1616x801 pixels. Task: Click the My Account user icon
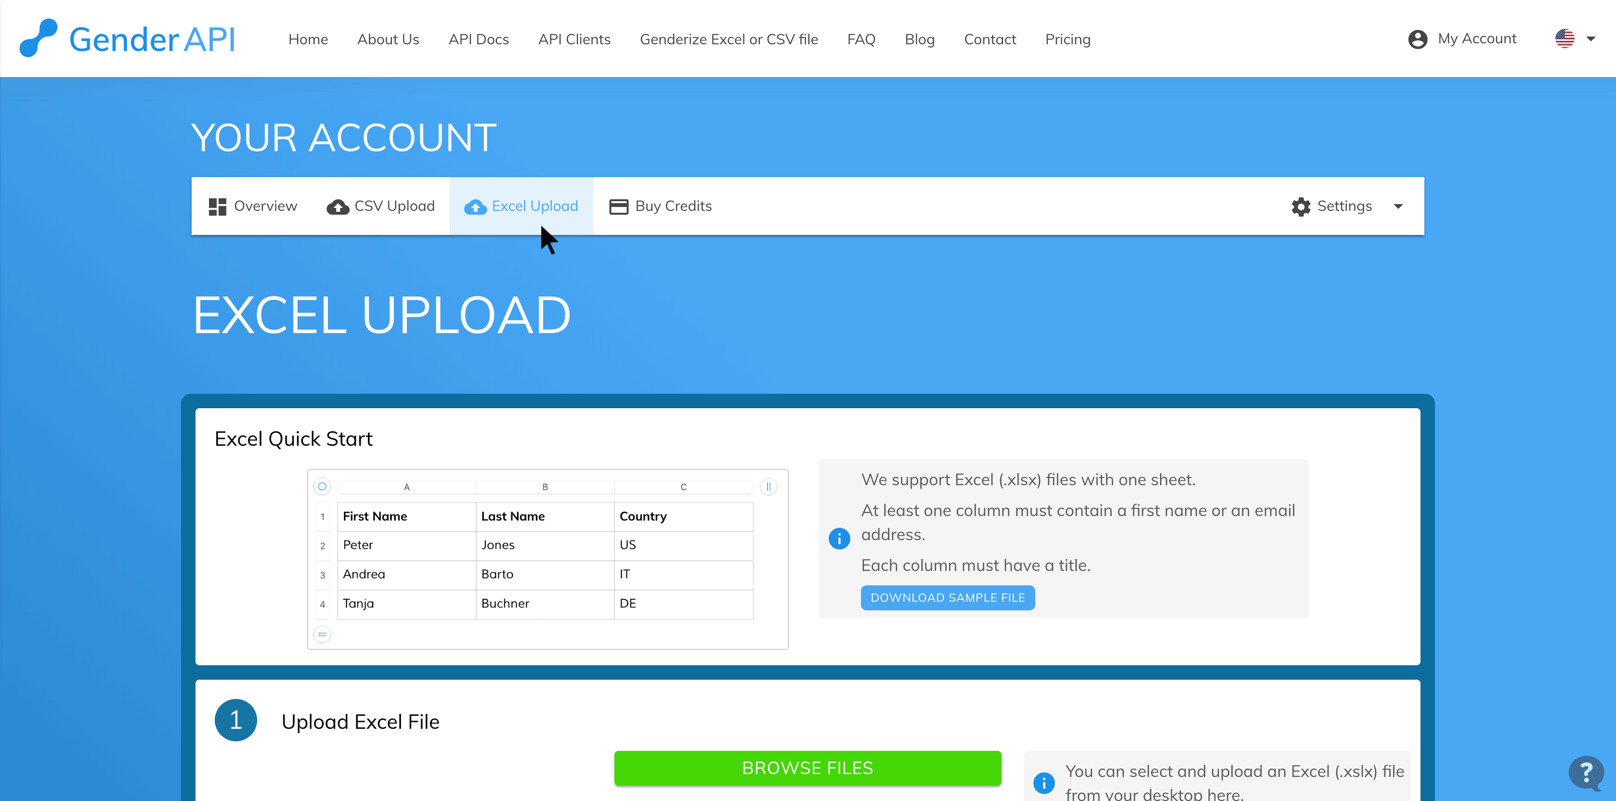pos(1417,39)
